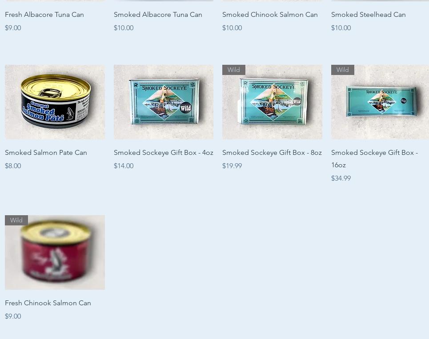This screenshot has width=429, height=339.
Task: Open the Smoked Sockeye 16oz box image
Action: (380, 102)
